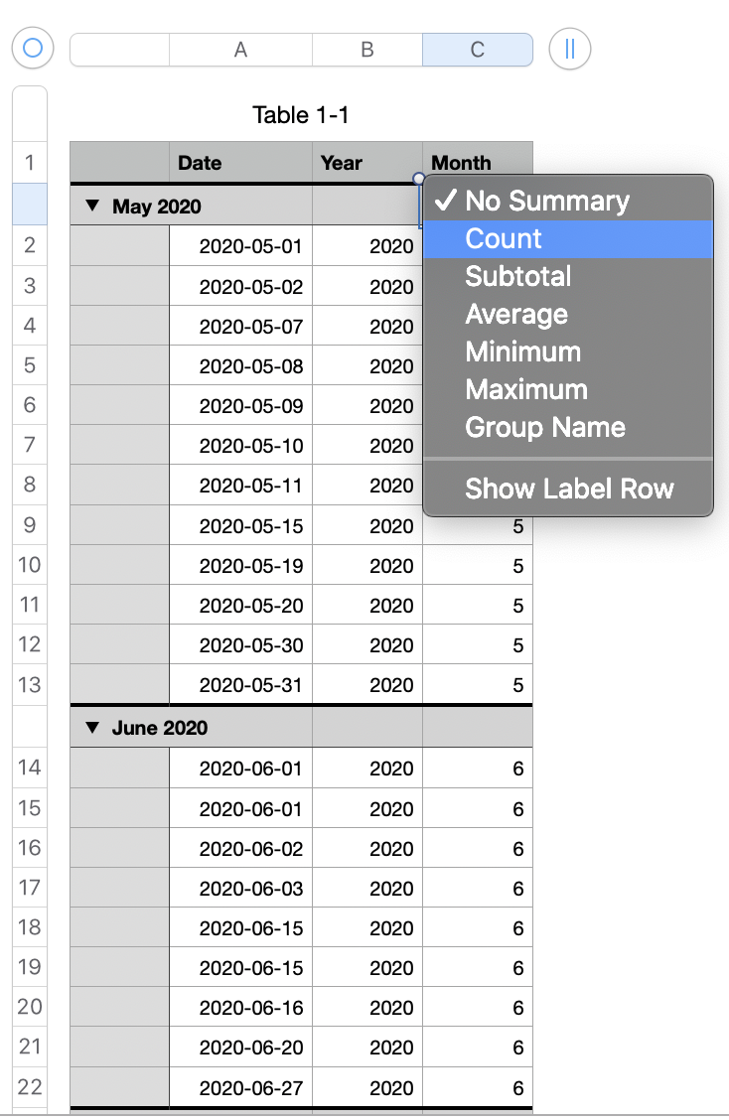The width and height of the screenshot is (729, 1120).
Task: Click the circular table handle icon
Action: coord(31,48)
